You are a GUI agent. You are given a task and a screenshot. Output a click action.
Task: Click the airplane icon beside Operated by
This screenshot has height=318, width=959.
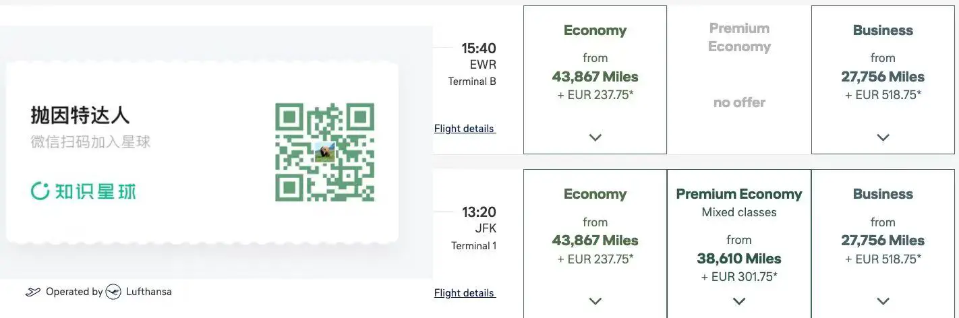tap(32, 292)
